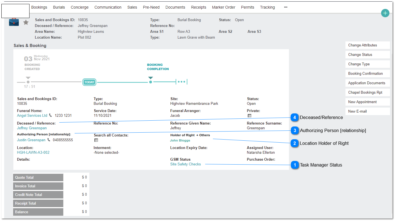Go to the Pre-Need tab
Image resolution: width=395 pixels, height=221 pixels.
tap(151, 7)
